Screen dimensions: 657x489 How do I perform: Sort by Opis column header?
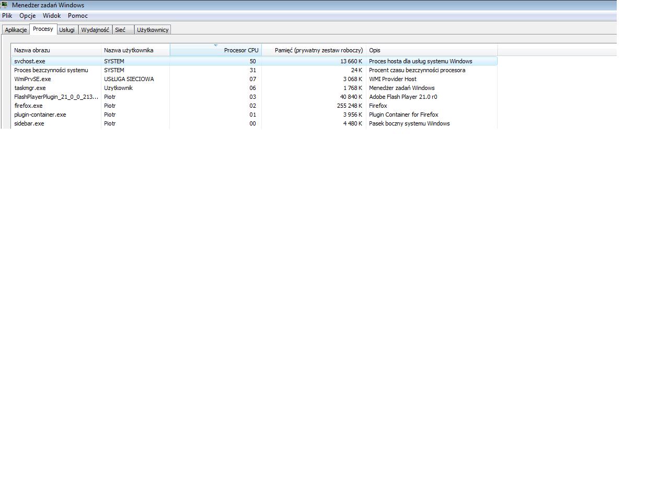point(432,50)
